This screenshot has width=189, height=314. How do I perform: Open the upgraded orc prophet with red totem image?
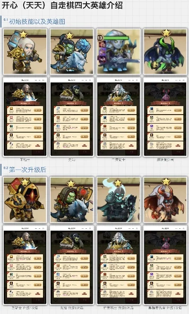(x=72, y=200)
